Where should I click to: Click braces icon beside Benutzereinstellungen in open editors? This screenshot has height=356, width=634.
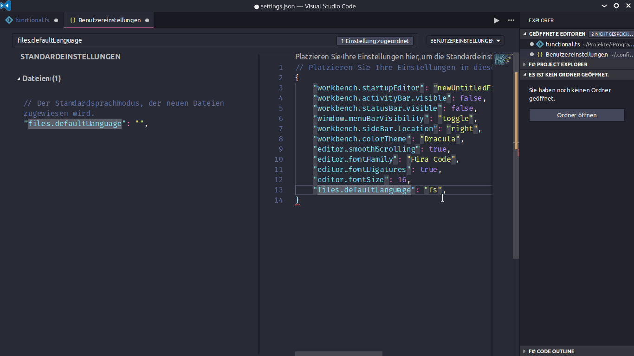point(540,55)
